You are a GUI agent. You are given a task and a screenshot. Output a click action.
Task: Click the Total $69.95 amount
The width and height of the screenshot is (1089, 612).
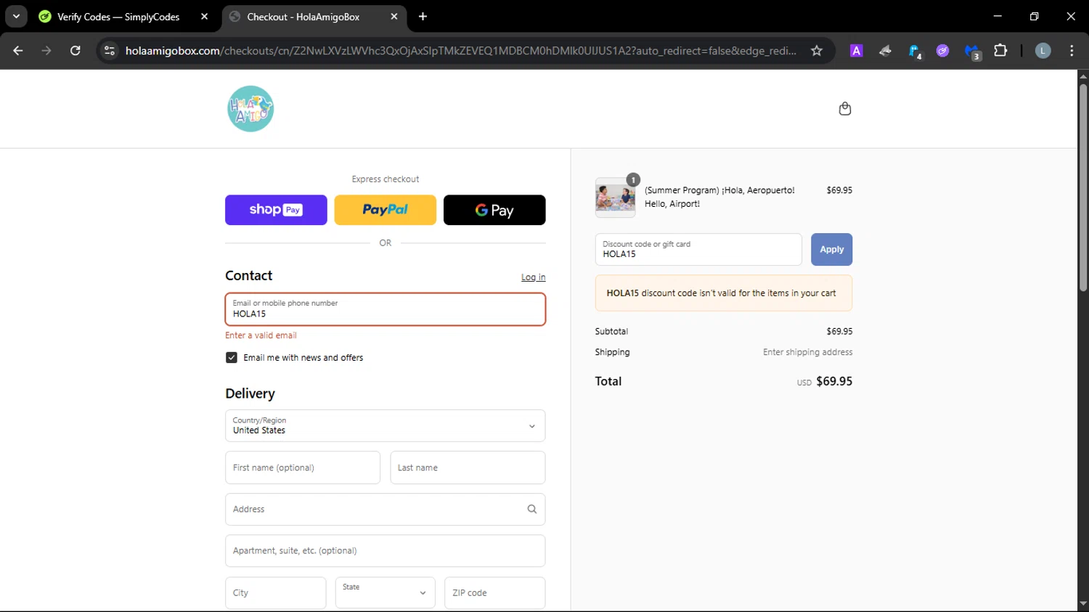(x=834, y=381)
